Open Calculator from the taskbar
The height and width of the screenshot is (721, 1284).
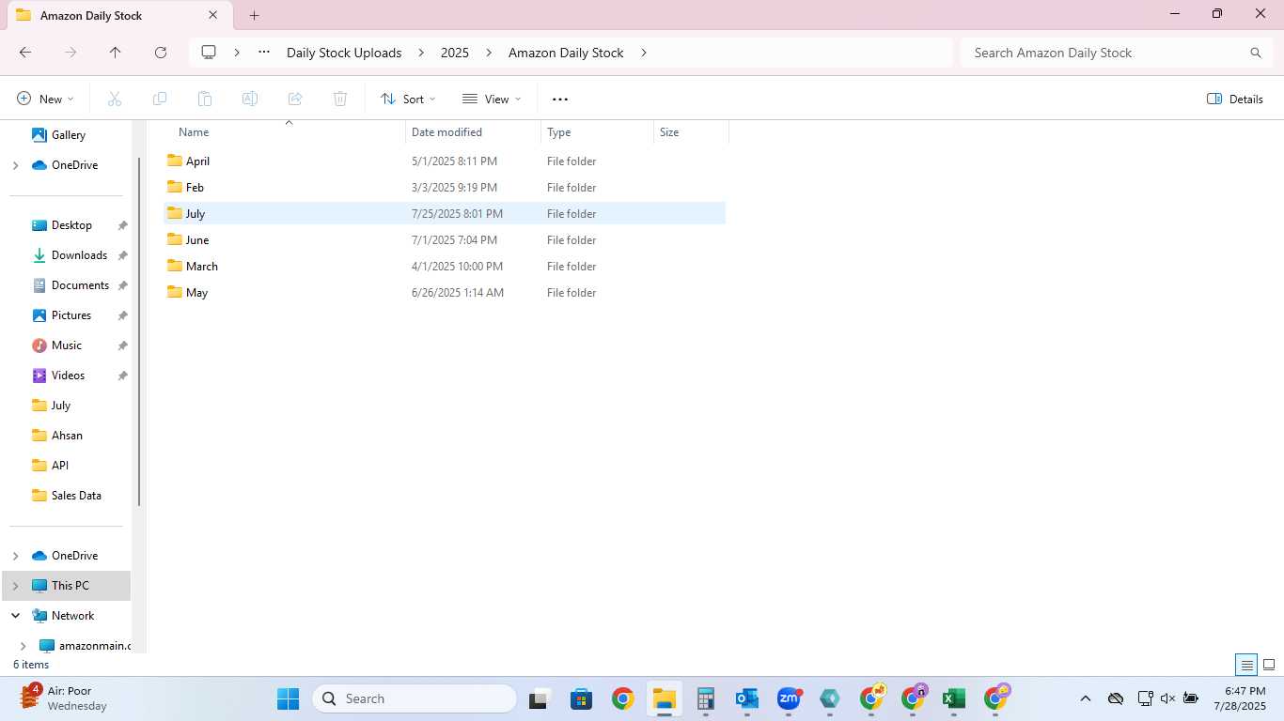[706, 698]
